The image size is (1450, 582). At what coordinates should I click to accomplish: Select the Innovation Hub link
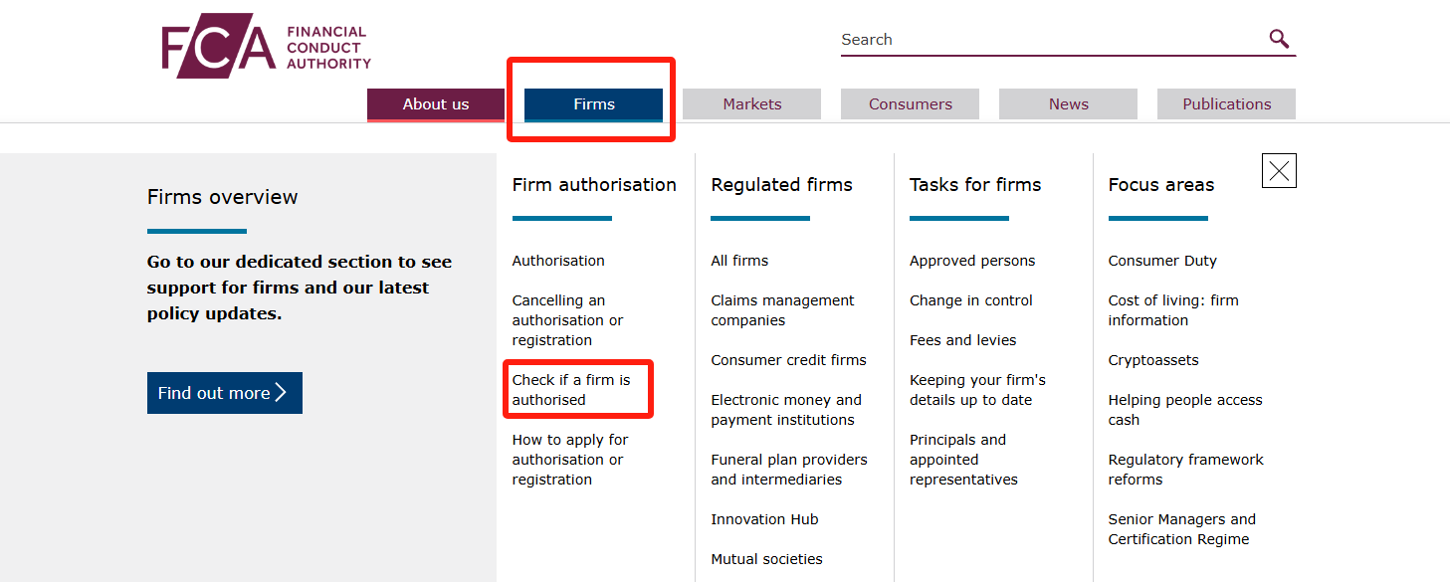764,519
